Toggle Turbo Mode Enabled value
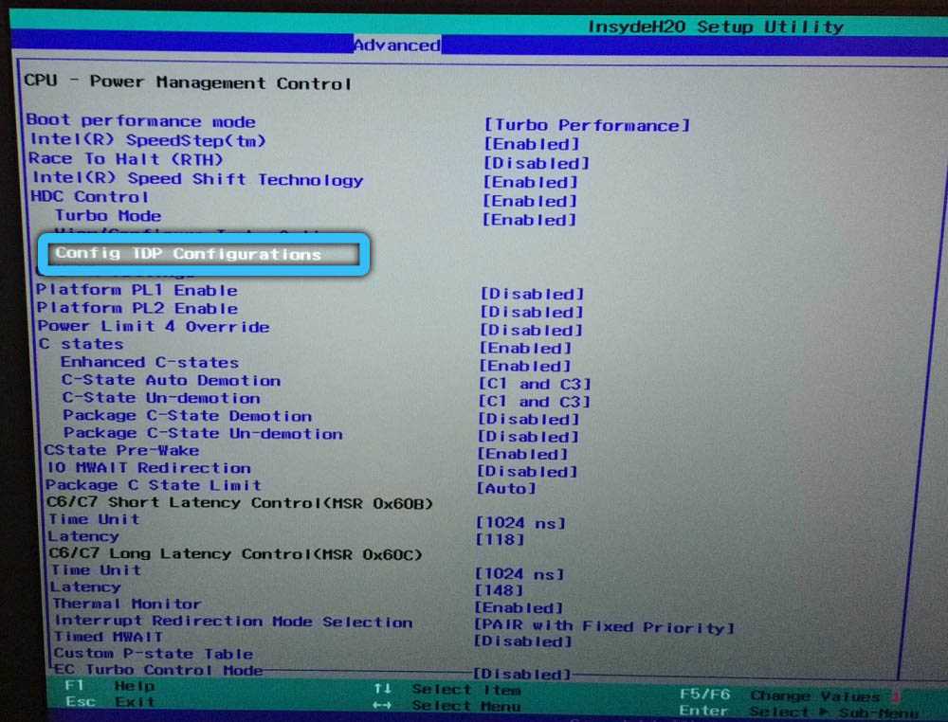 pos(529,220)
